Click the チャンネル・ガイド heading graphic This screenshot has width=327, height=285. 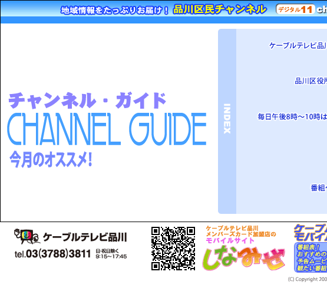coord(87,100)
